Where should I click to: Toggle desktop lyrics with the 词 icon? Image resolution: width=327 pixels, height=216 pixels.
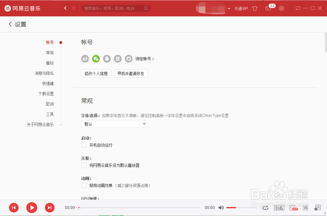point(305,208)
